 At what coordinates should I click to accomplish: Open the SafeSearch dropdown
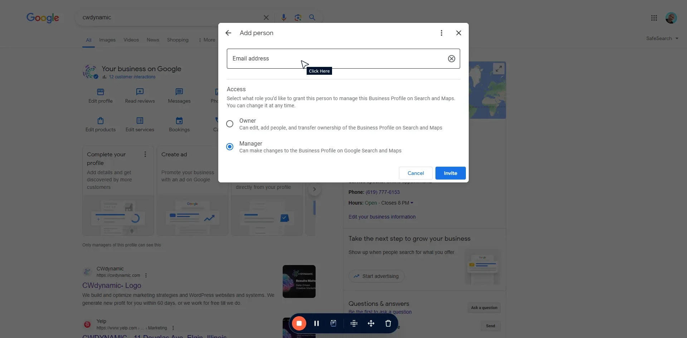(662, 39)
